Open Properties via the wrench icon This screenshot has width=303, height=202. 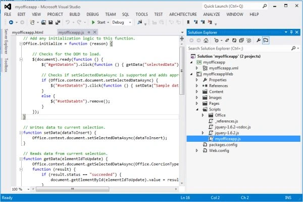pyautogui.click(x=259, y=41)
